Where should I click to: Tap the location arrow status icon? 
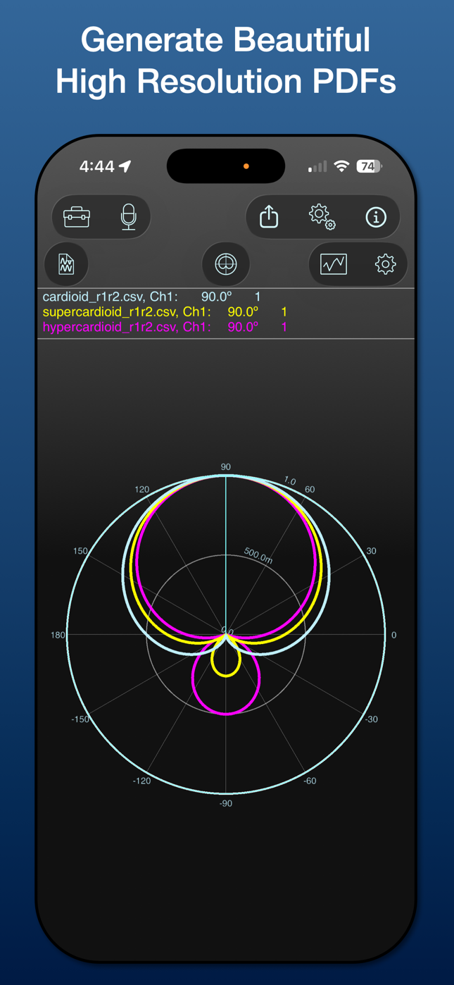125,166
